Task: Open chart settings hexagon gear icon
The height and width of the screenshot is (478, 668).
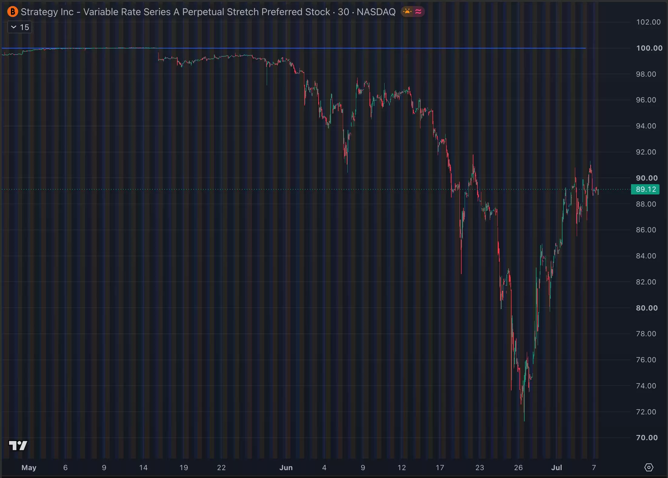Action: [649, 467]
